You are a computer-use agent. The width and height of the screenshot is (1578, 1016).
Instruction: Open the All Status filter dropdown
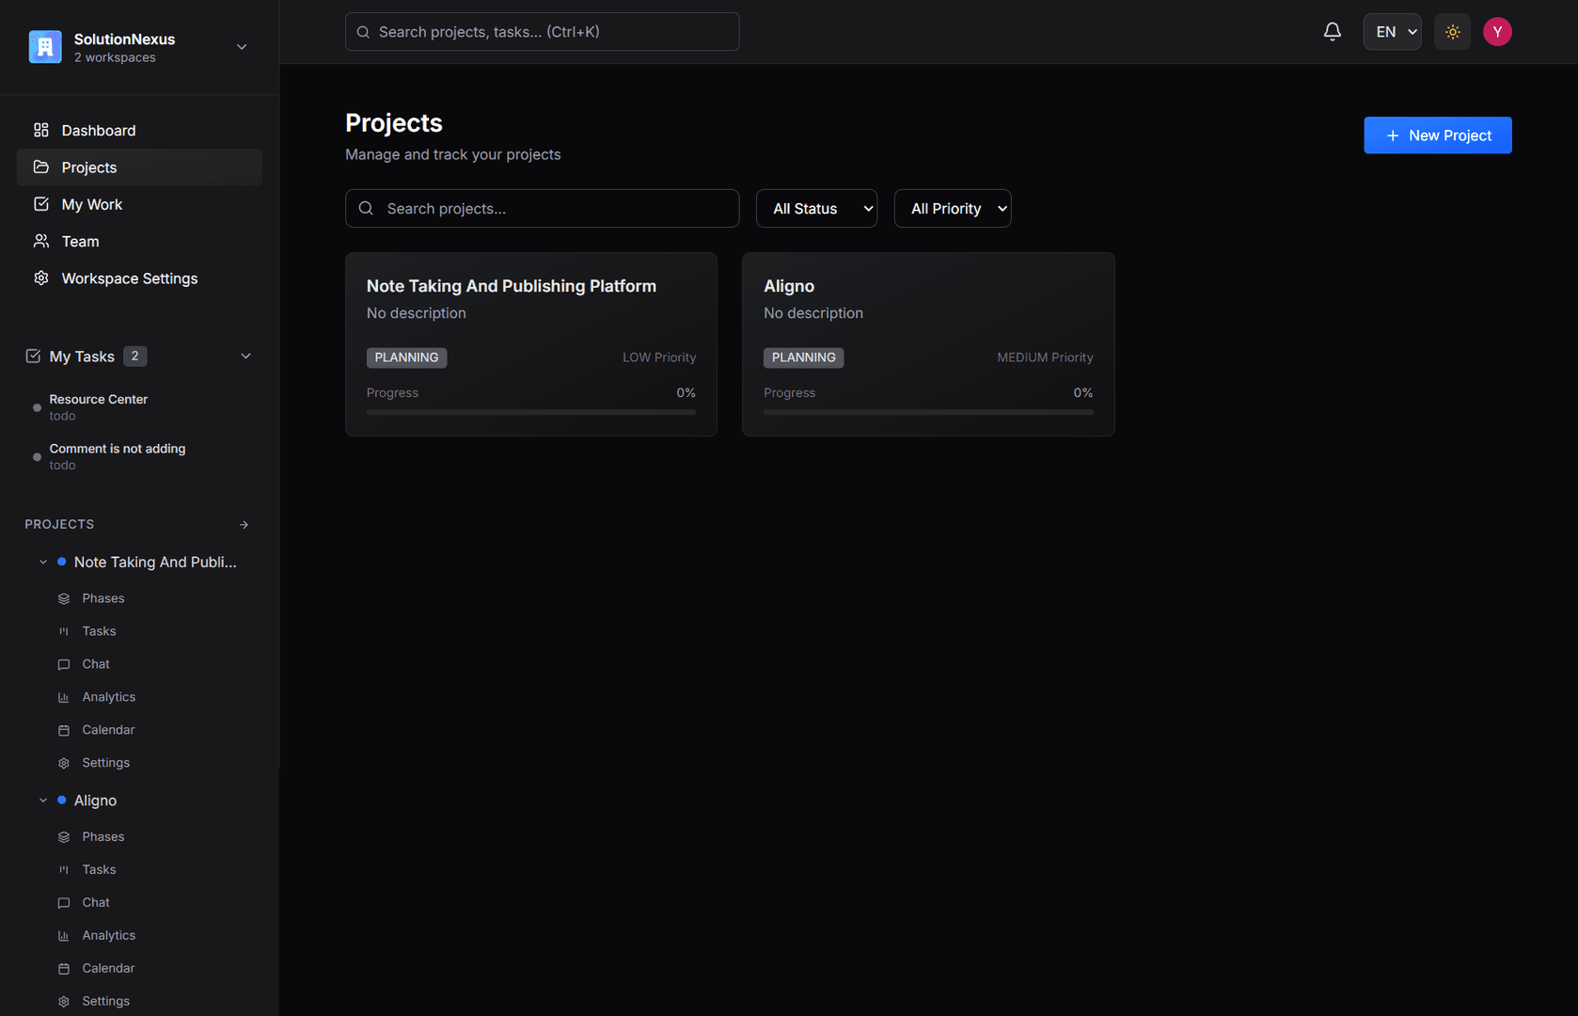click(x=816, y=209)
